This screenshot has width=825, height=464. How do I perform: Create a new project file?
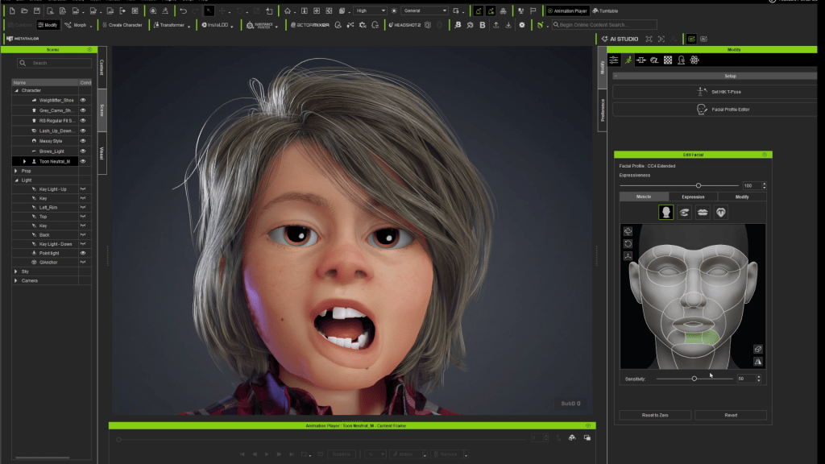point(12,10)
